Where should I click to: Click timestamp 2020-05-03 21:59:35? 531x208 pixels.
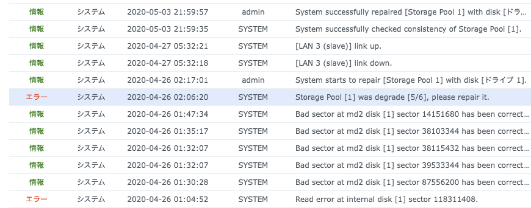pyautogui.click(x=168, y=29)
